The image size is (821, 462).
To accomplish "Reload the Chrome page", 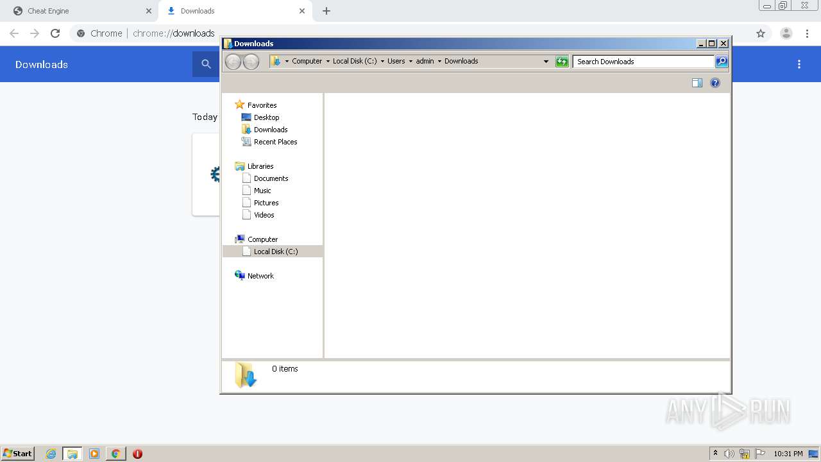I will coord(55,33).
